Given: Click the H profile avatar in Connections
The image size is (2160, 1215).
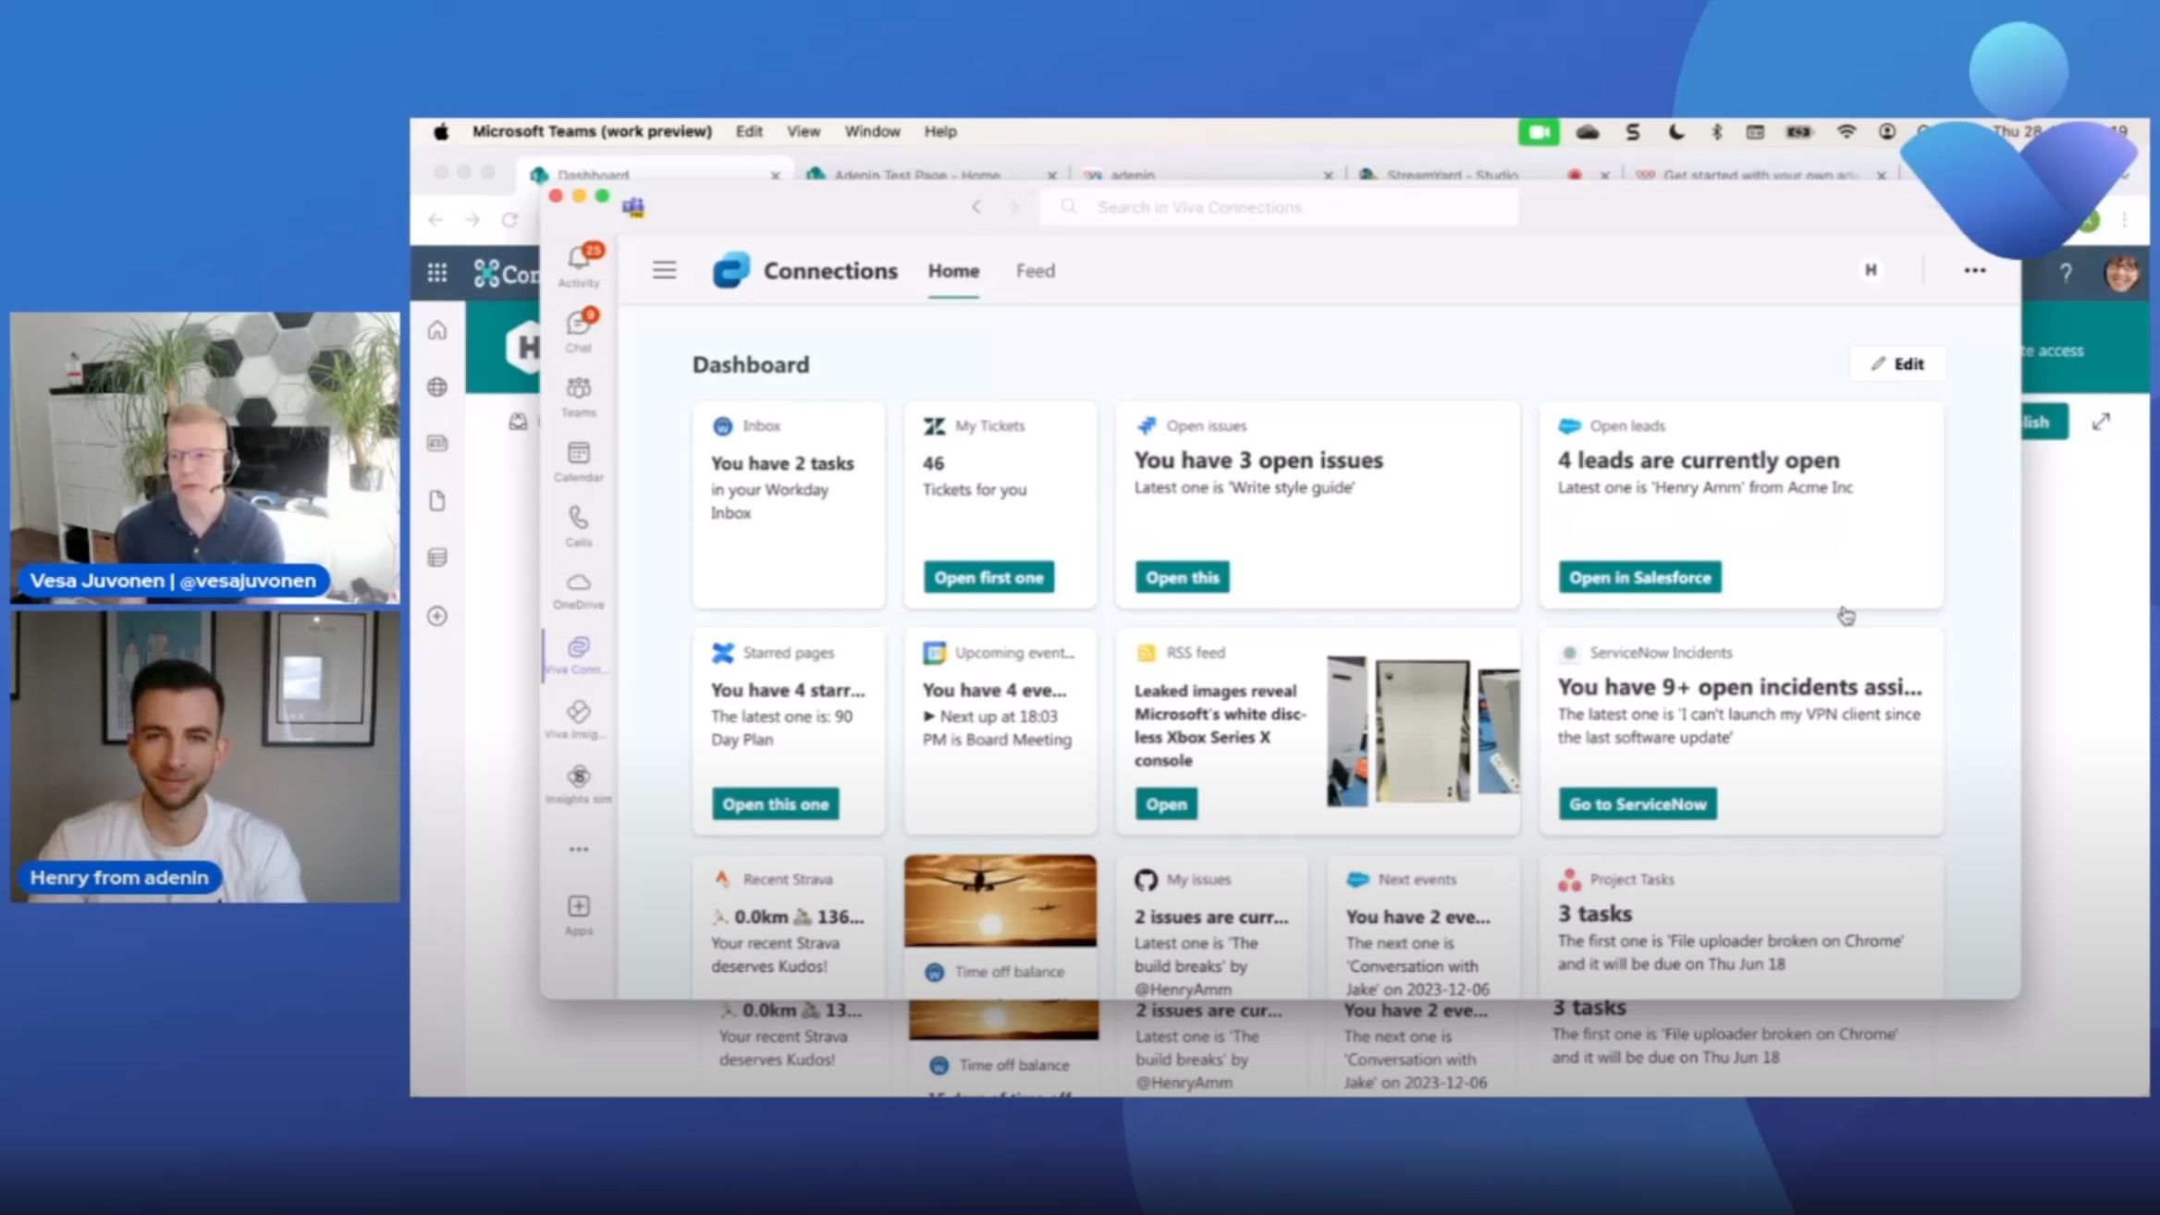Looking at the screenshot, I should point(1871,270).
